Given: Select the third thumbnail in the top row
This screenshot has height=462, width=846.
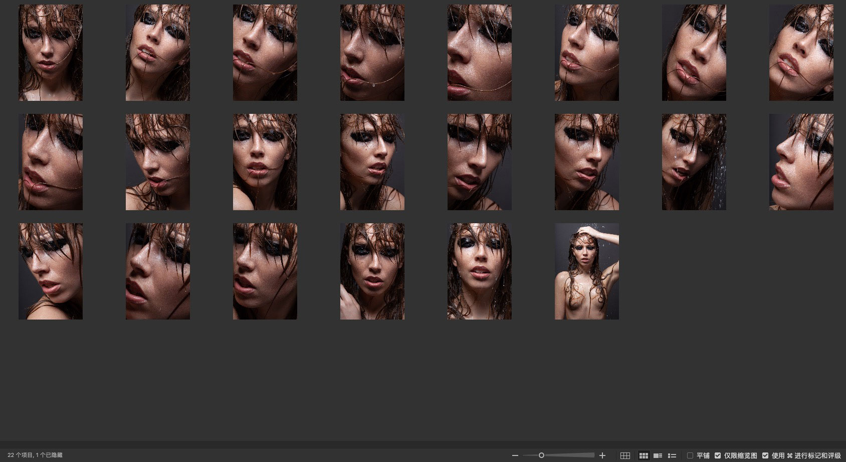Looking at the screenshot, I should tap(265, 53).
